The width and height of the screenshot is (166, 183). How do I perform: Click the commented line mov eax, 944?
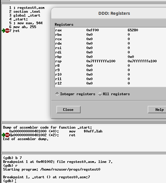click(x=28, y=23)
